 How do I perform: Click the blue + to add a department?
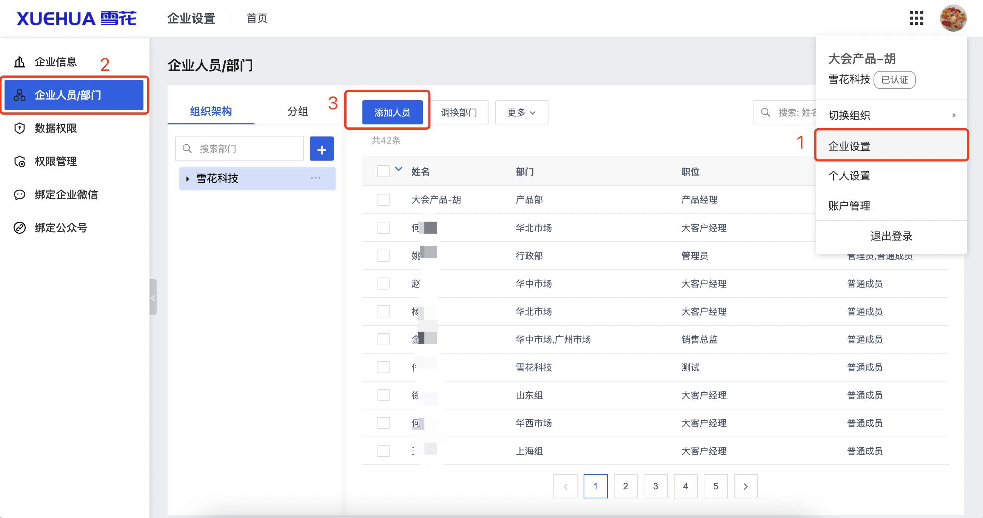(322, 149)
